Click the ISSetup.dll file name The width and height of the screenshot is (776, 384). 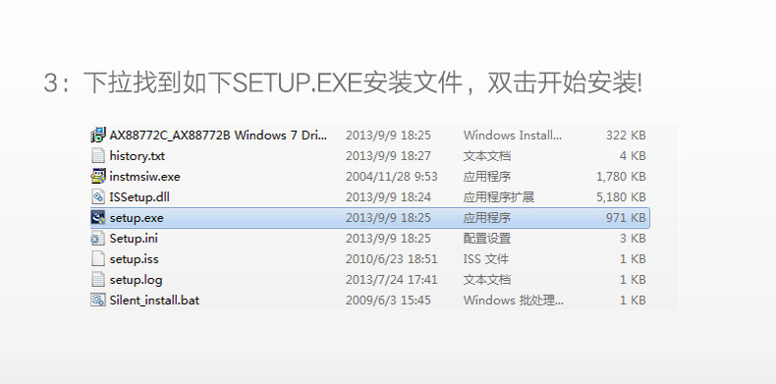coord(139,197)
